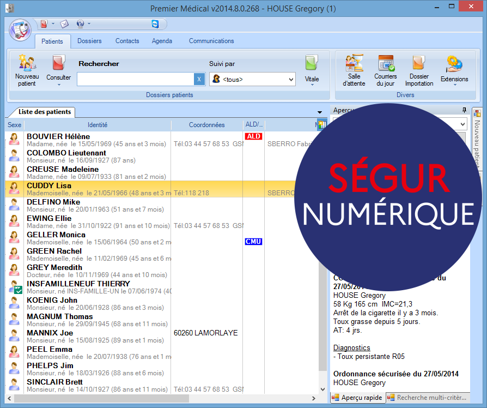Select patient EWING Ellie
The width and height of the screenshot is (487, 408).
pyautogui.click(x=161, y=221)
